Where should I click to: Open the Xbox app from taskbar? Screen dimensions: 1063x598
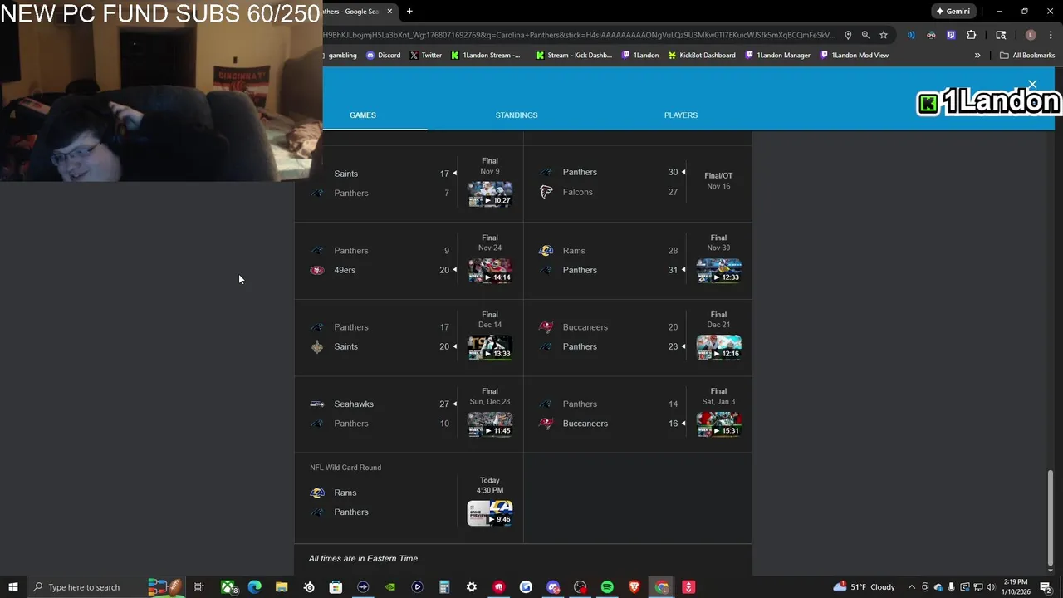pos(228,587)
